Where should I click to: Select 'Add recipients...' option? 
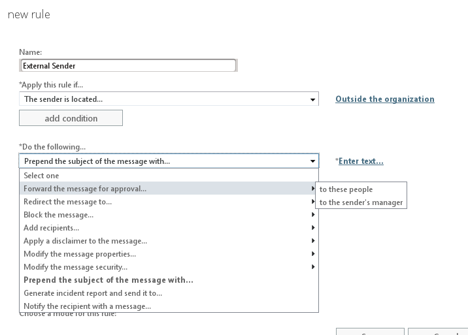tap(169, 228)
